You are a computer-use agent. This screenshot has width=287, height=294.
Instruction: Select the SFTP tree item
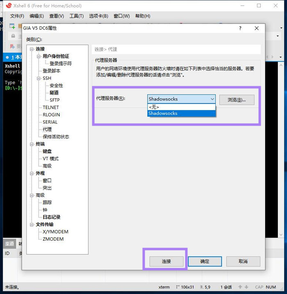pos(55,100)
